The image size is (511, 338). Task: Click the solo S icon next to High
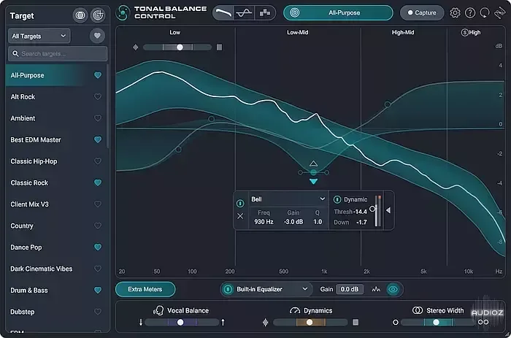click(464, 32)
